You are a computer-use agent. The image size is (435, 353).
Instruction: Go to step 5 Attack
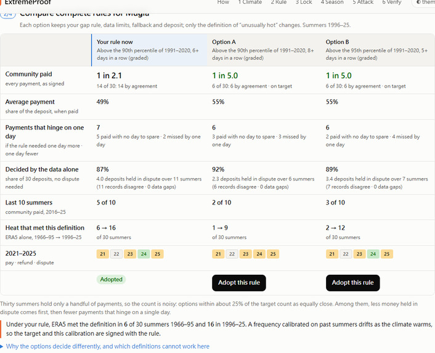tap(363, 2)
